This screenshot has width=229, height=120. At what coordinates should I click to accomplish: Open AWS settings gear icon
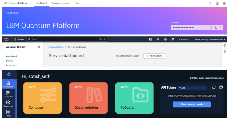click(173, 39)
